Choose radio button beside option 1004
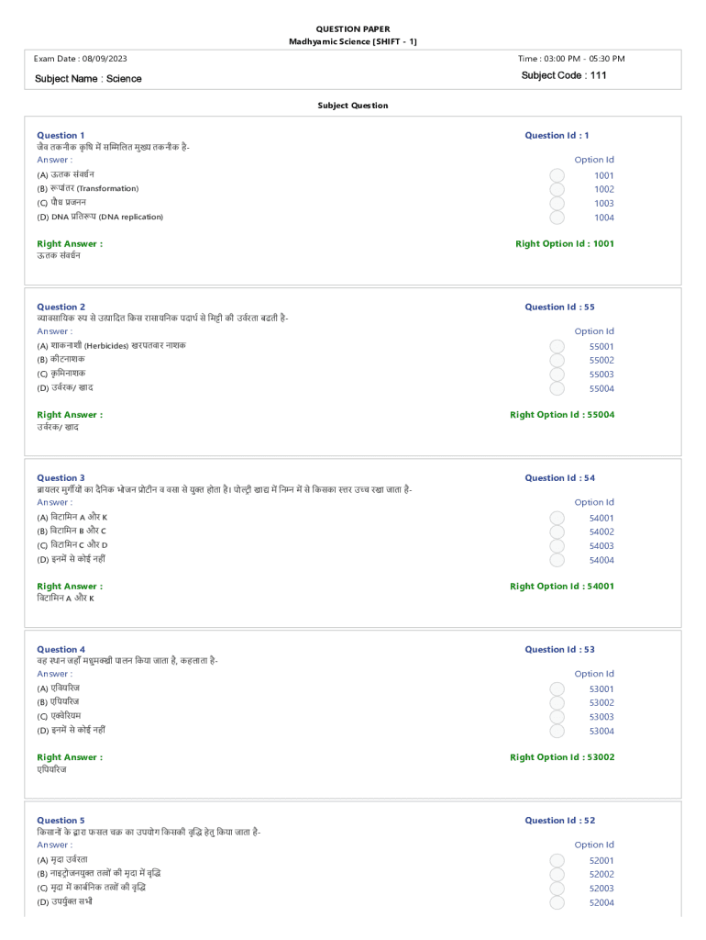The height and width of the screenshot is (940, 706). point(557,218)
